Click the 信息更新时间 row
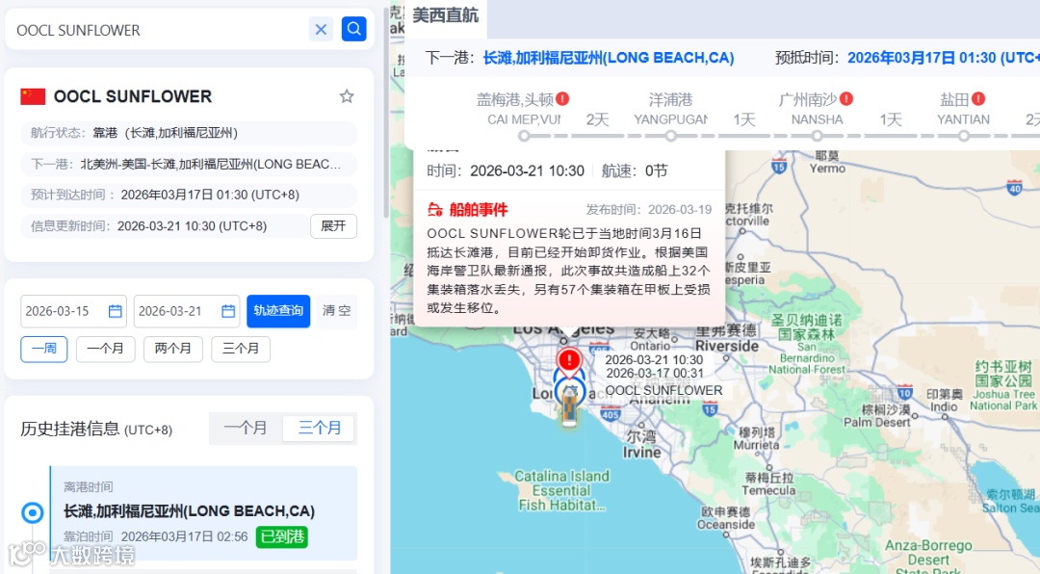The width and height of the screenshot is (1040, 574). [165, 226]
